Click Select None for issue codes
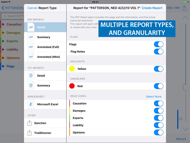This screenshot has height=143, width=190. coord(154,97)
